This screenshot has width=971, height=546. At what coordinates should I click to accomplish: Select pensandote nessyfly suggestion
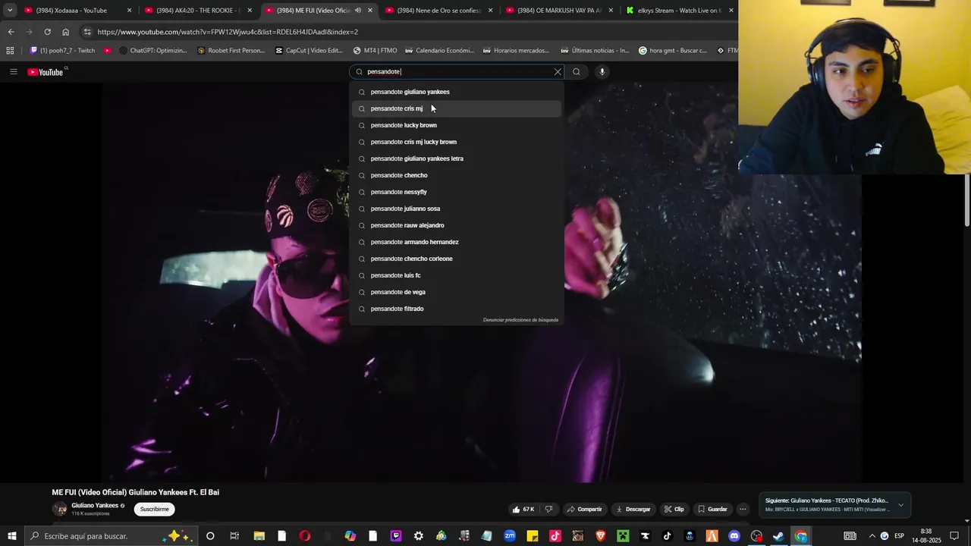click(457, 192)
